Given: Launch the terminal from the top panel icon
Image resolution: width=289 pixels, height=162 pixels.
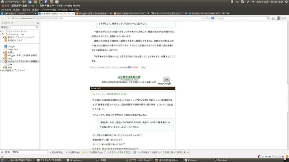Looking at the screenshot, I should pos(41,2).
